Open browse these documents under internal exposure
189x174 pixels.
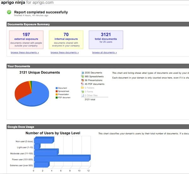tap(65, 53)
